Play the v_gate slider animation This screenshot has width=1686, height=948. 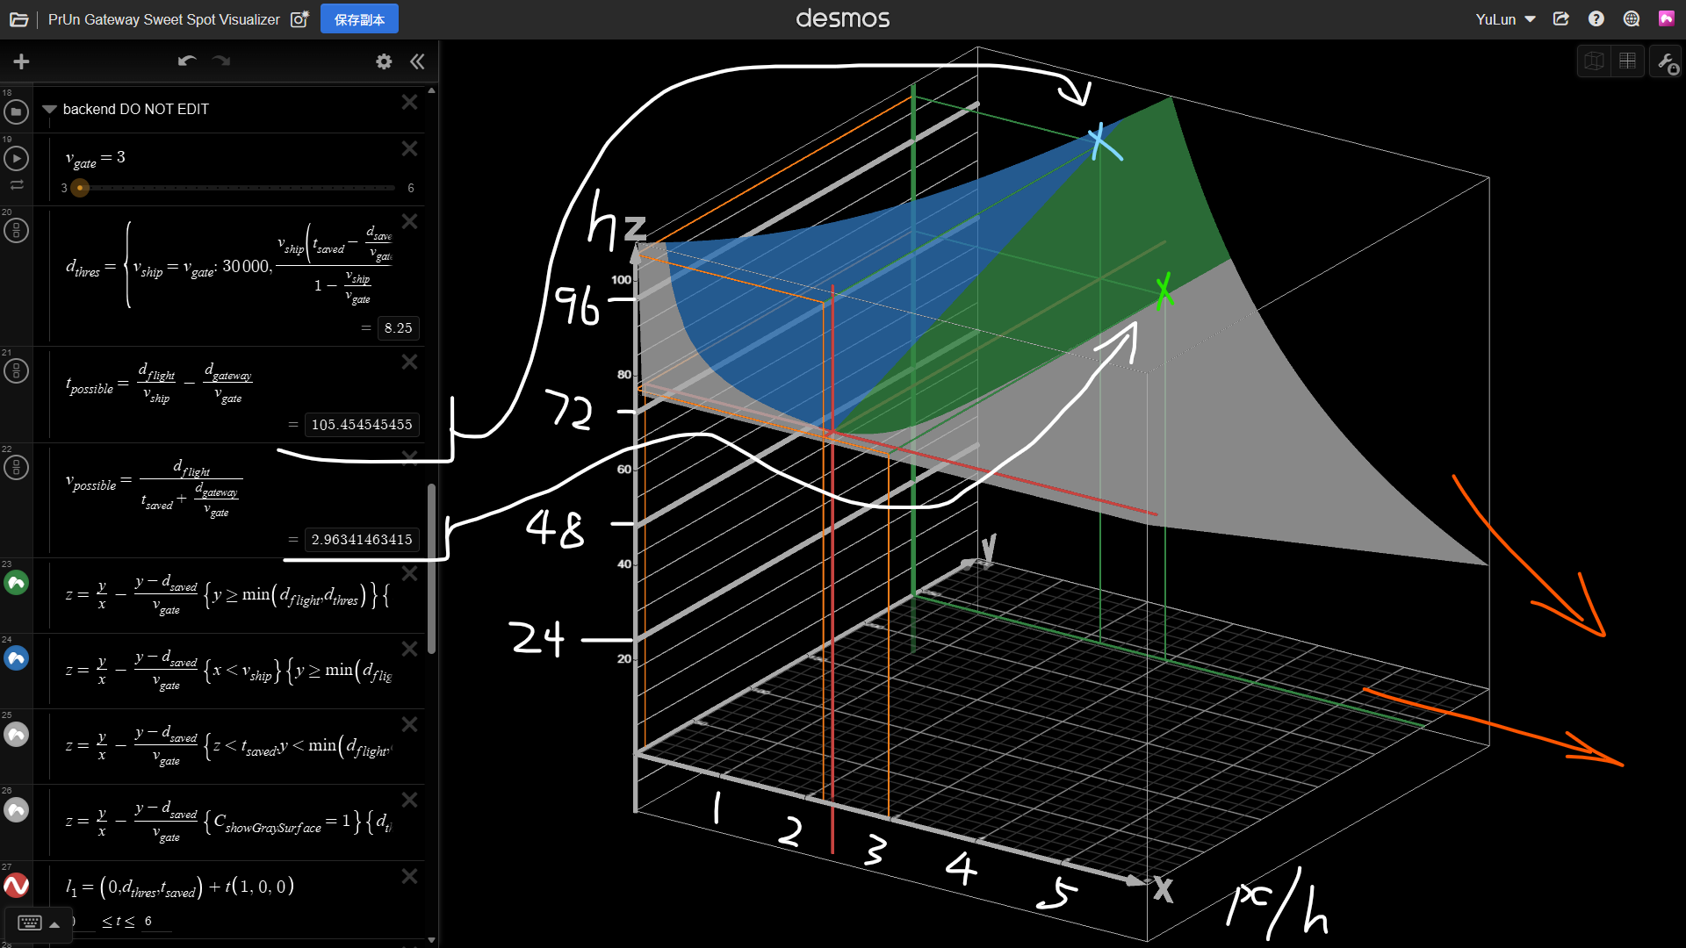tap(16, 159)
